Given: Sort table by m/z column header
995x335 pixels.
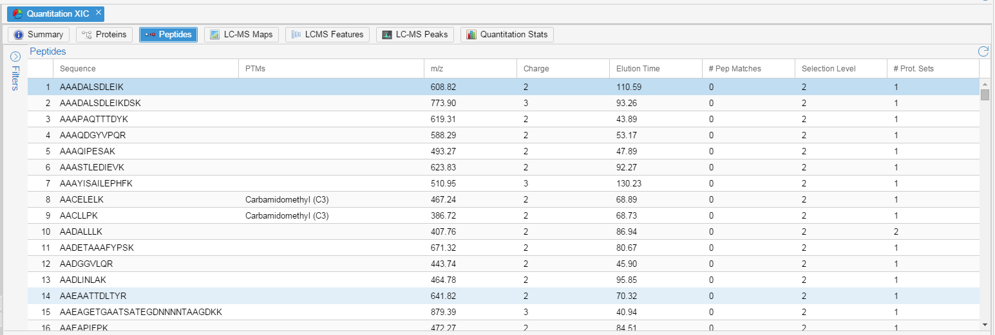Looking at the screenshot, I should [x=437, y=69].
